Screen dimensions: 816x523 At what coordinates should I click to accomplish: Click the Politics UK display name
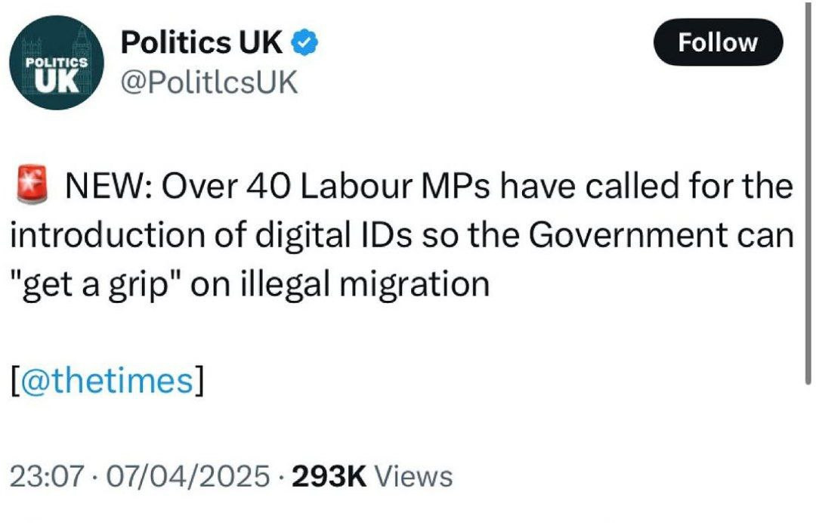(202, 44)
